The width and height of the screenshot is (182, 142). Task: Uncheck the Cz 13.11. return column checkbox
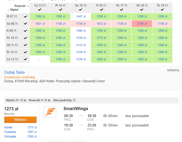pos(40,10)
